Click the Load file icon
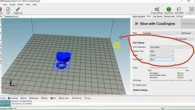This screenshot has width=195, height=110. point(8,9)
